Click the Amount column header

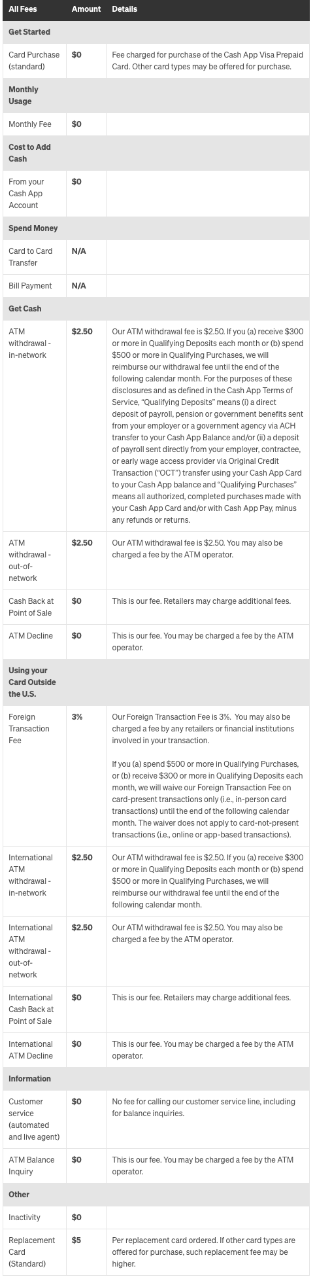[86, 10]
